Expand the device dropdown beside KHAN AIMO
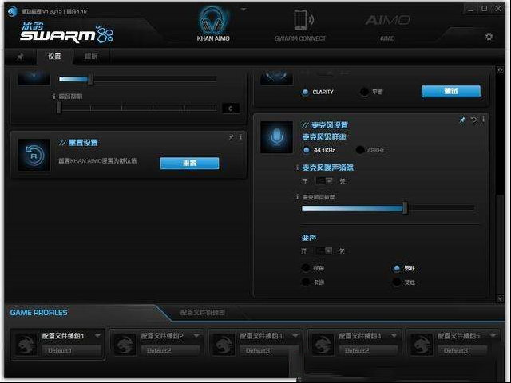The width and height of the screenshot is (511, 383). coord(244,10)
